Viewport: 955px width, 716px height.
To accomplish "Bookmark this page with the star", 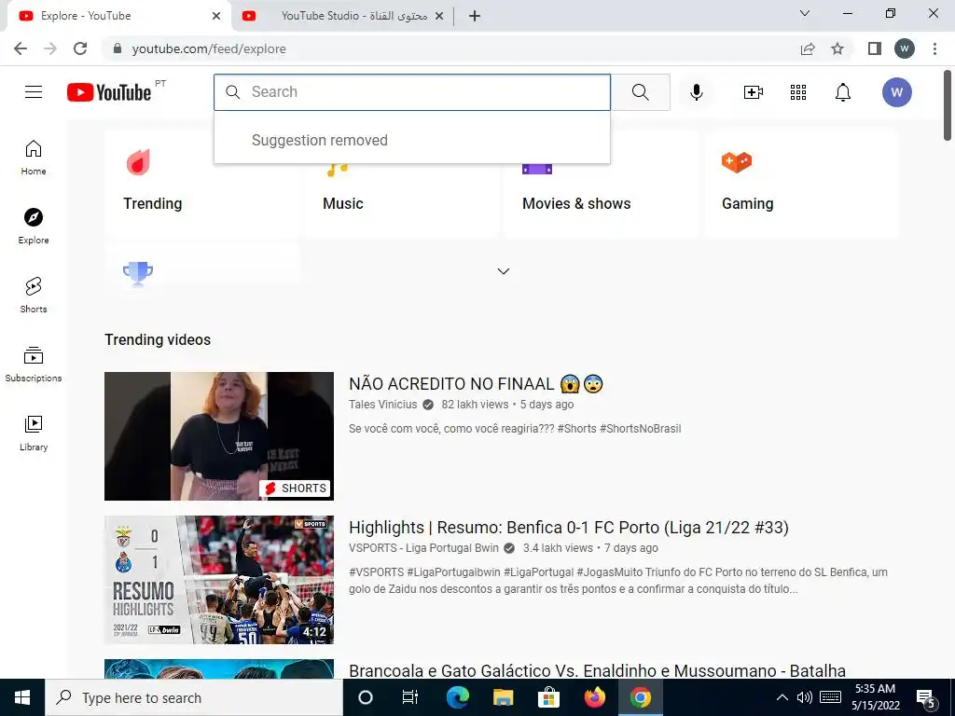I will point(837,48).
